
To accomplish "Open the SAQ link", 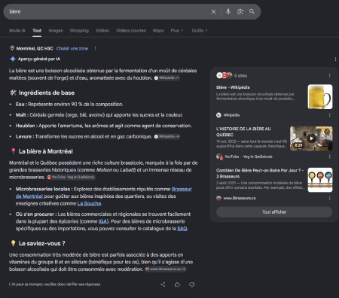I will 182,229.
